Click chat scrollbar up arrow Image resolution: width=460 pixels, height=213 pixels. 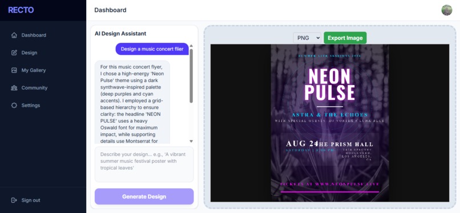[x=191, y=46]
